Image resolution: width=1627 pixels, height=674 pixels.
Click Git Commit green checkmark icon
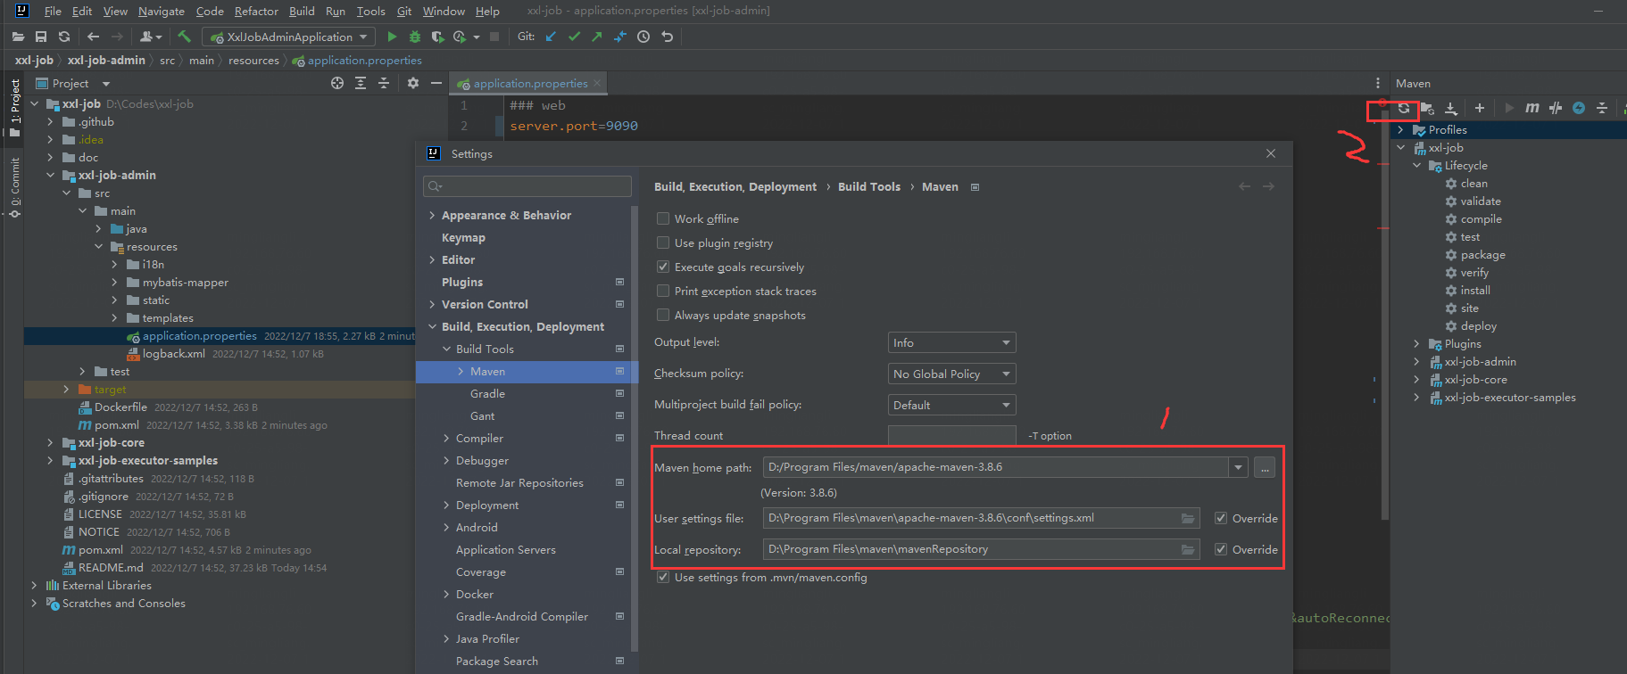click(574, 37)
